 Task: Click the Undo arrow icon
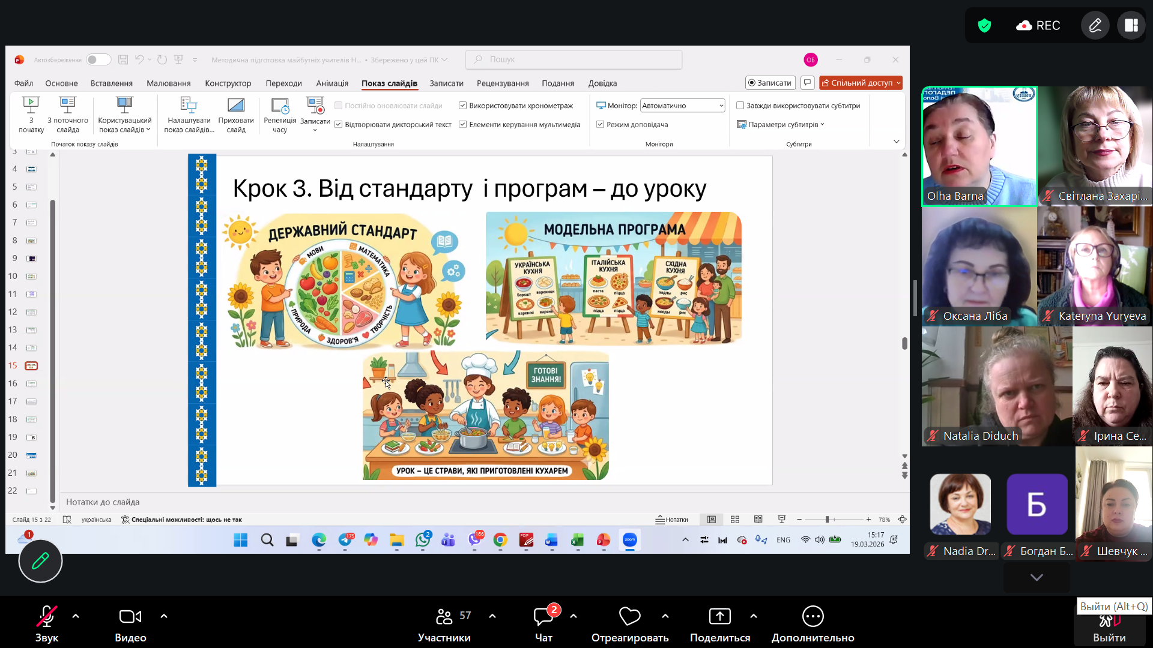139,59
